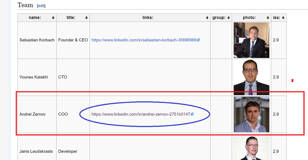
Task: Select the name cell Sebastian Korbach
Action: (37, 40)
